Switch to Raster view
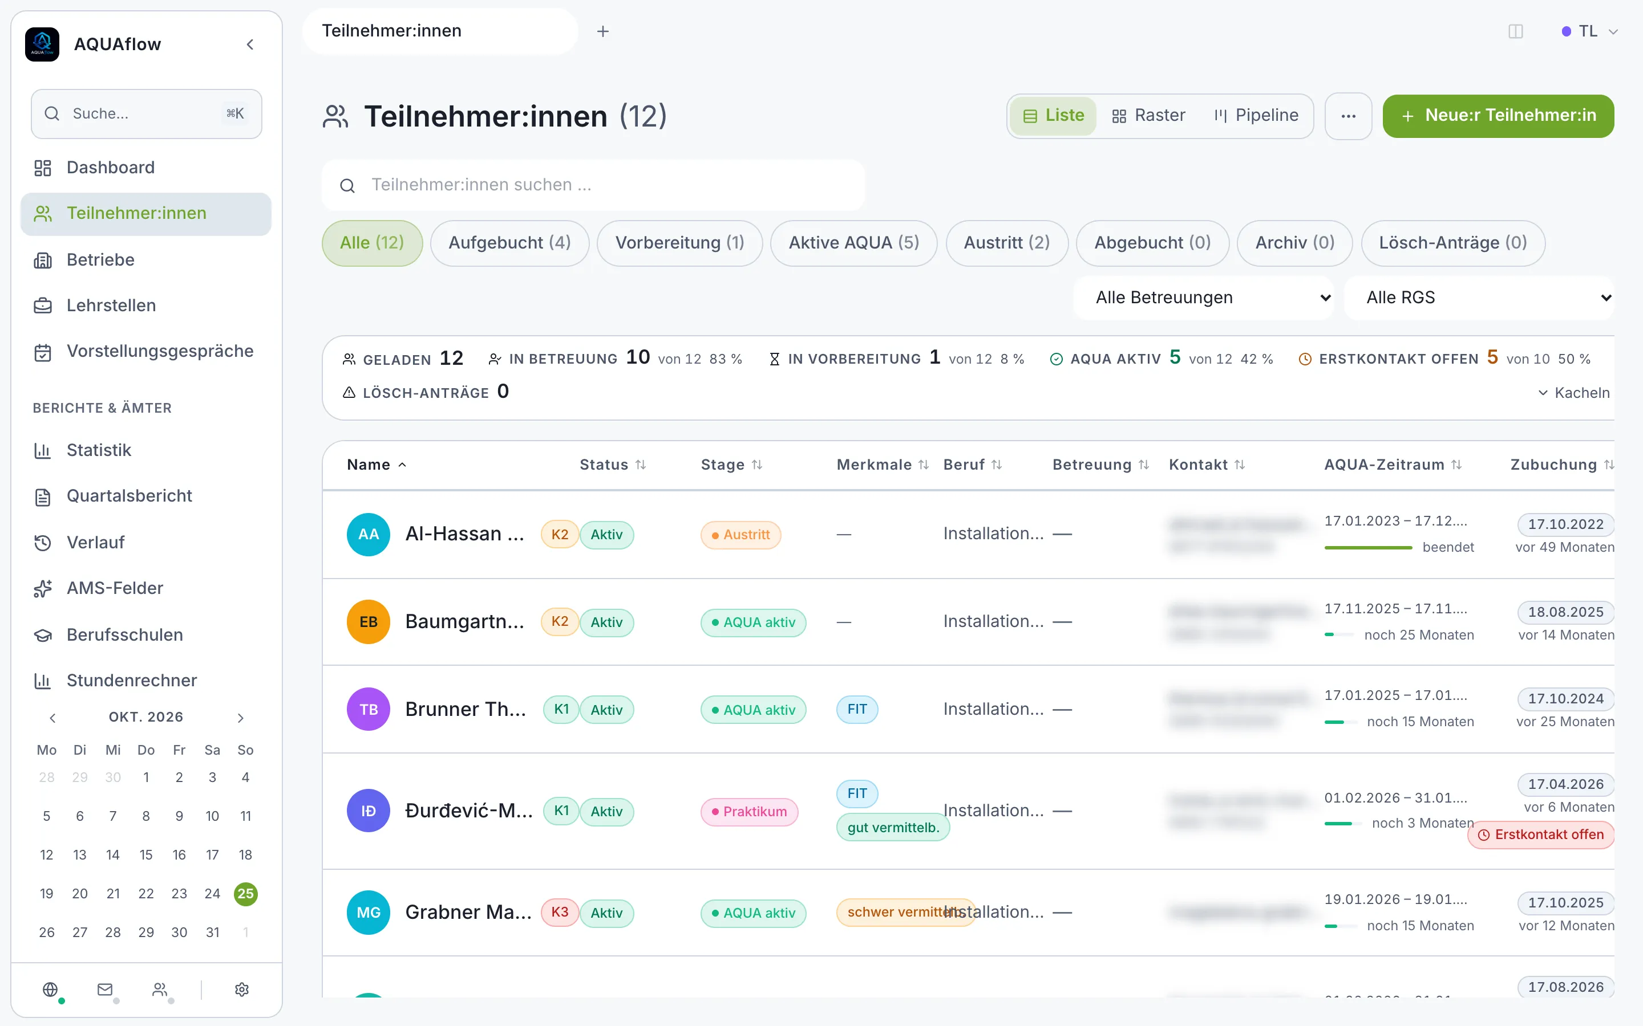The image size is (1643, 1026). [1149, 116]
